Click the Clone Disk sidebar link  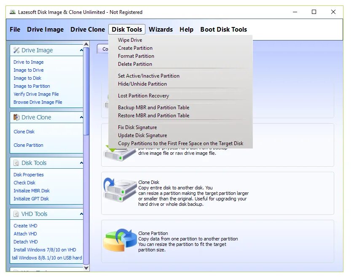(x=24, y=132)
